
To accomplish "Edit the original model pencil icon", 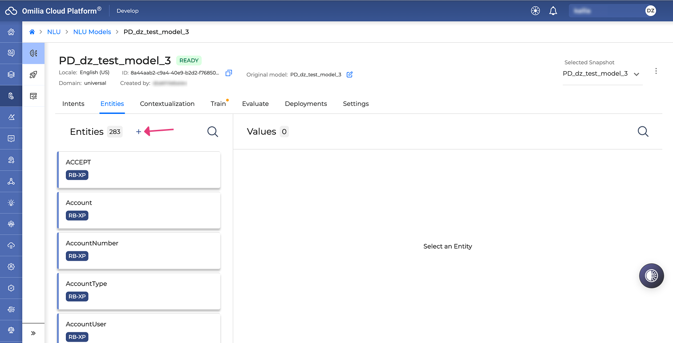I will pos(349,74).
